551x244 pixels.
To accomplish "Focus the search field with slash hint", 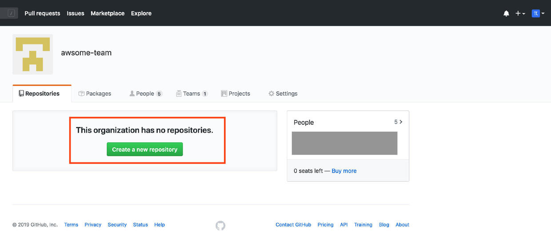I will (x=9, y=13).
